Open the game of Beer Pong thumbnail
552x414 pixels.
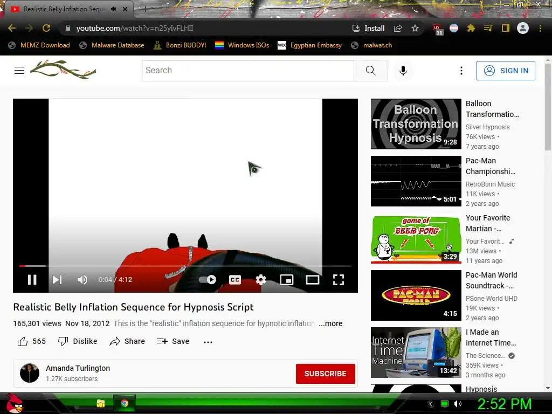pos(416,238)
